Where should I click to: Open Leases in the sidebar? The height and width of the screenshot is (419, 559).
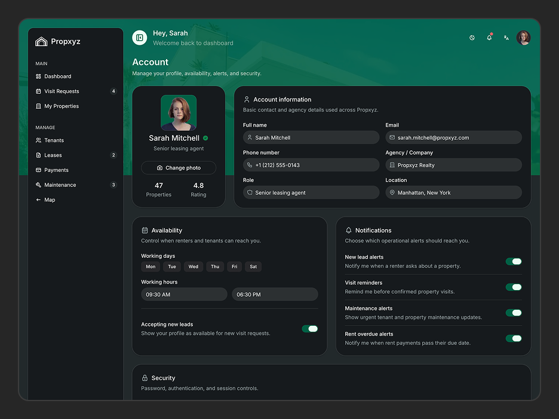coord(76,155)
